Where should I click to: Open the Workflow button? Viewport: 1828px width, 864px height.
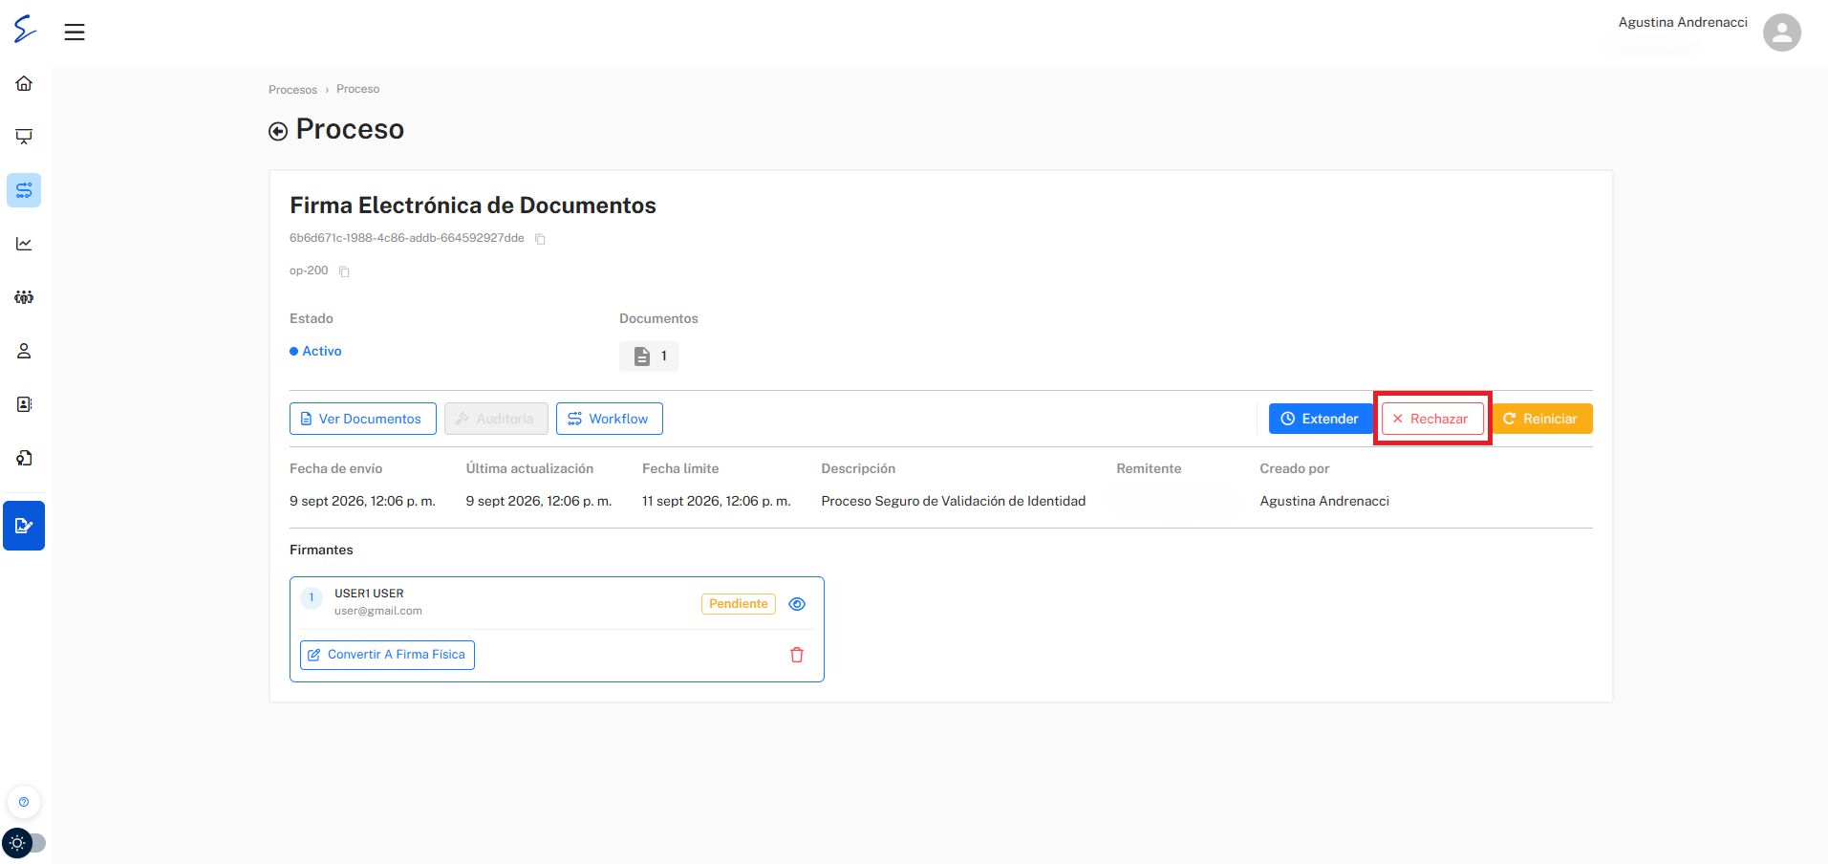(x=610, y=419)
